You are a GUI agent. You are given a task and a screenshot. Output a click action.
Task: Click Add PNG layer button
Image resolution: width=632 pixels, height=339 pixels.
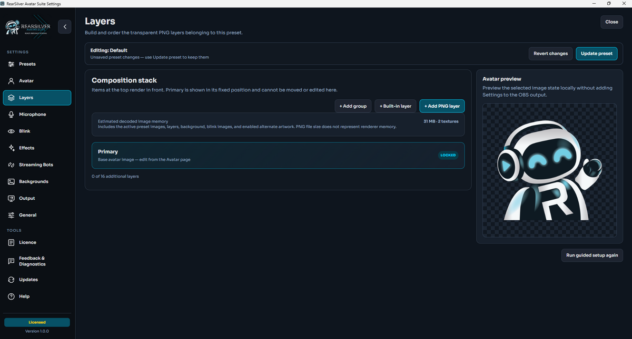(442, 106)
